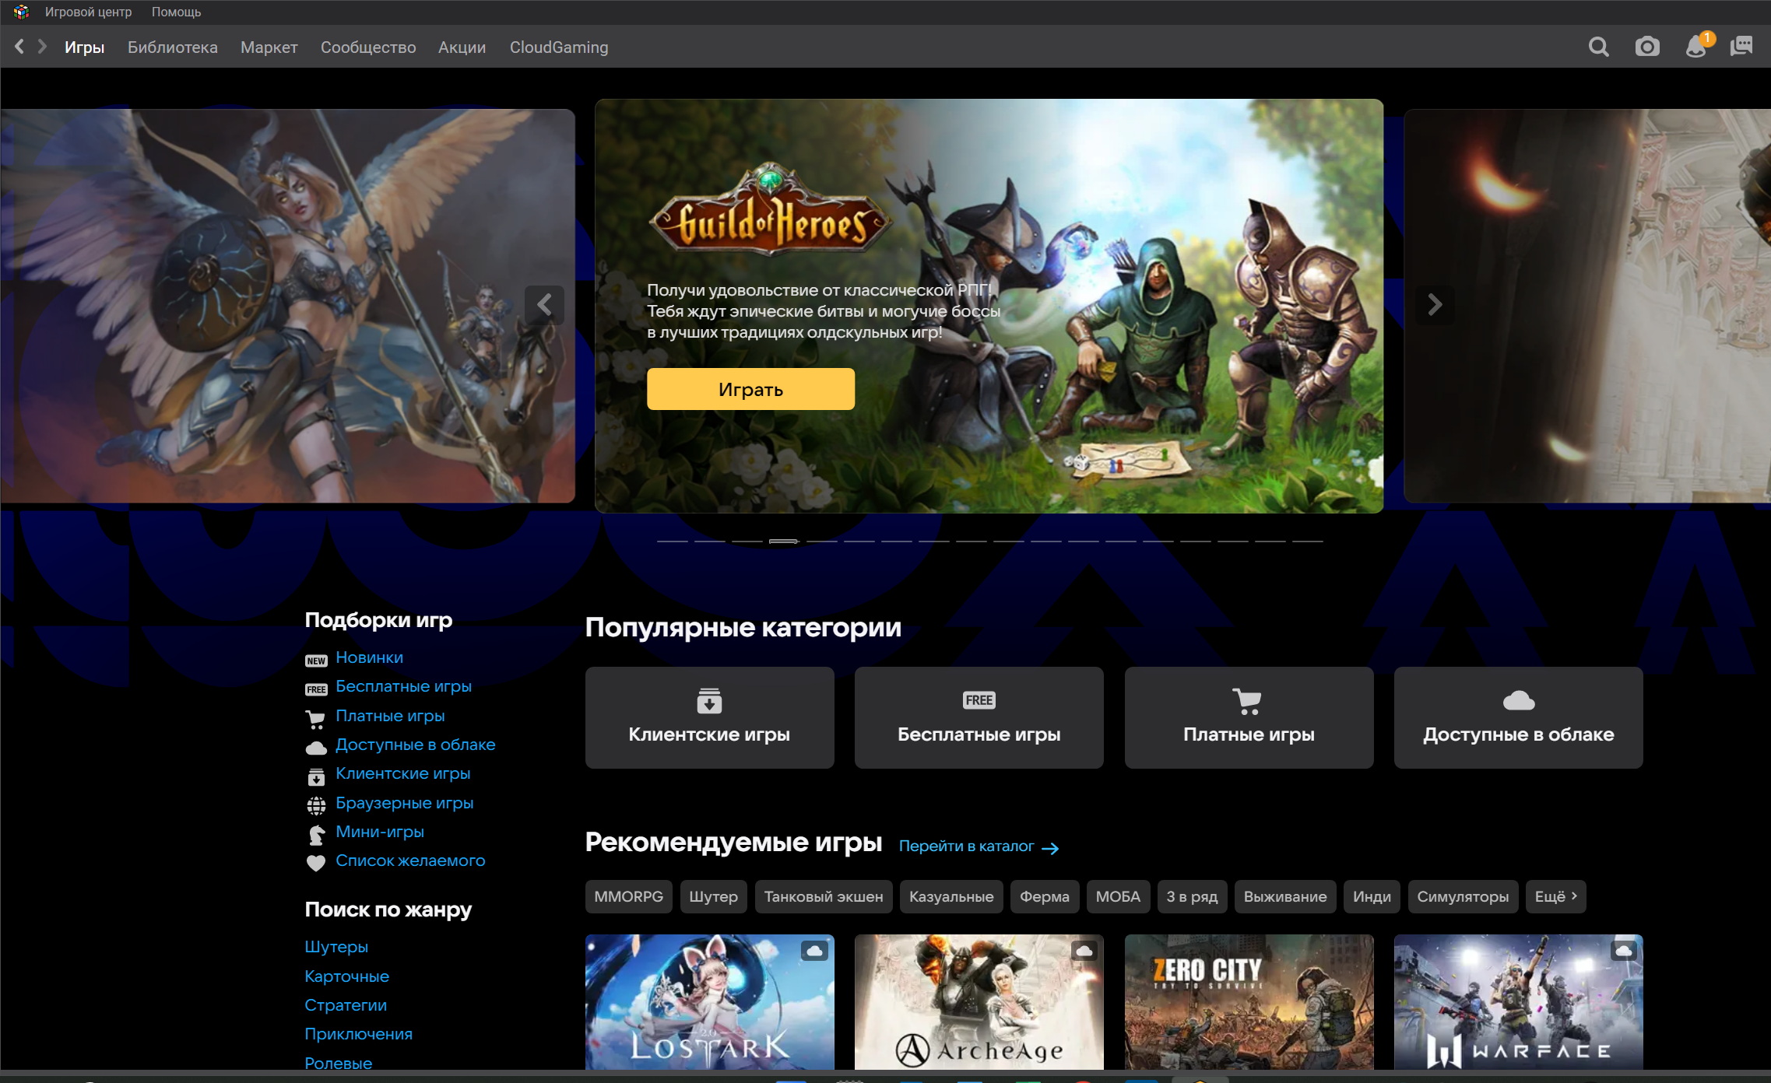The image size is (1771, 1083).
Task: Filter by the Симуляторы tag
Action: pyautogui.click(x=1463, y=896)
